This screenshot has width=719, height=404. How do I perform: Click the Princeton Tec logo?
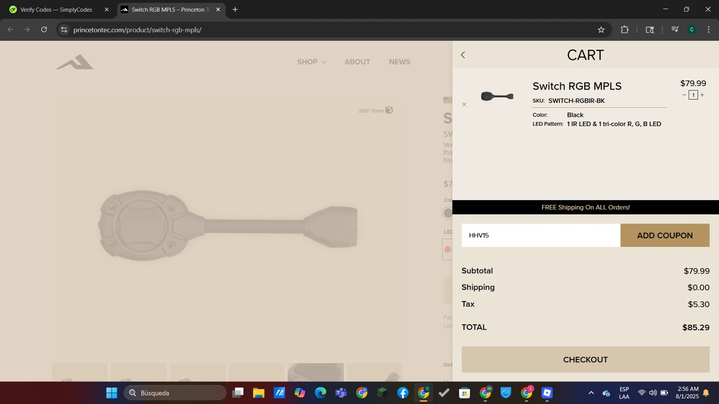(x=75, y=62)
